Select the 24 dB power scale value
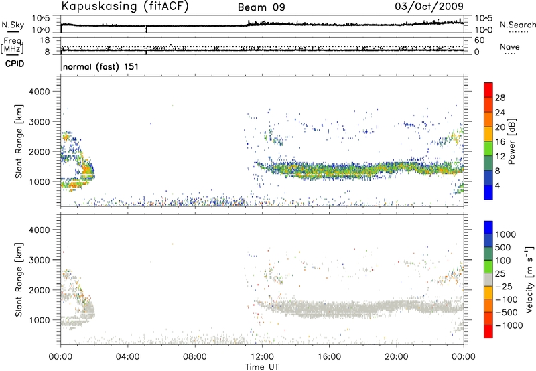Screen dimensions: 536x371 500,113
